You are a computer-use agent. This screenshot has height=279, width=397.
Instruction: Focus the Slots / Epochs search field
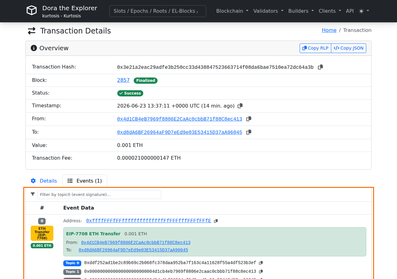coord(158,11)
